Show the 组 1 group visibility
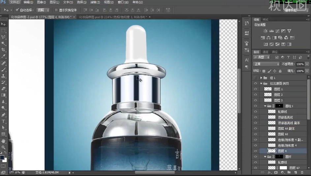Viewport: 311px width, 176px height. point(256,78)
